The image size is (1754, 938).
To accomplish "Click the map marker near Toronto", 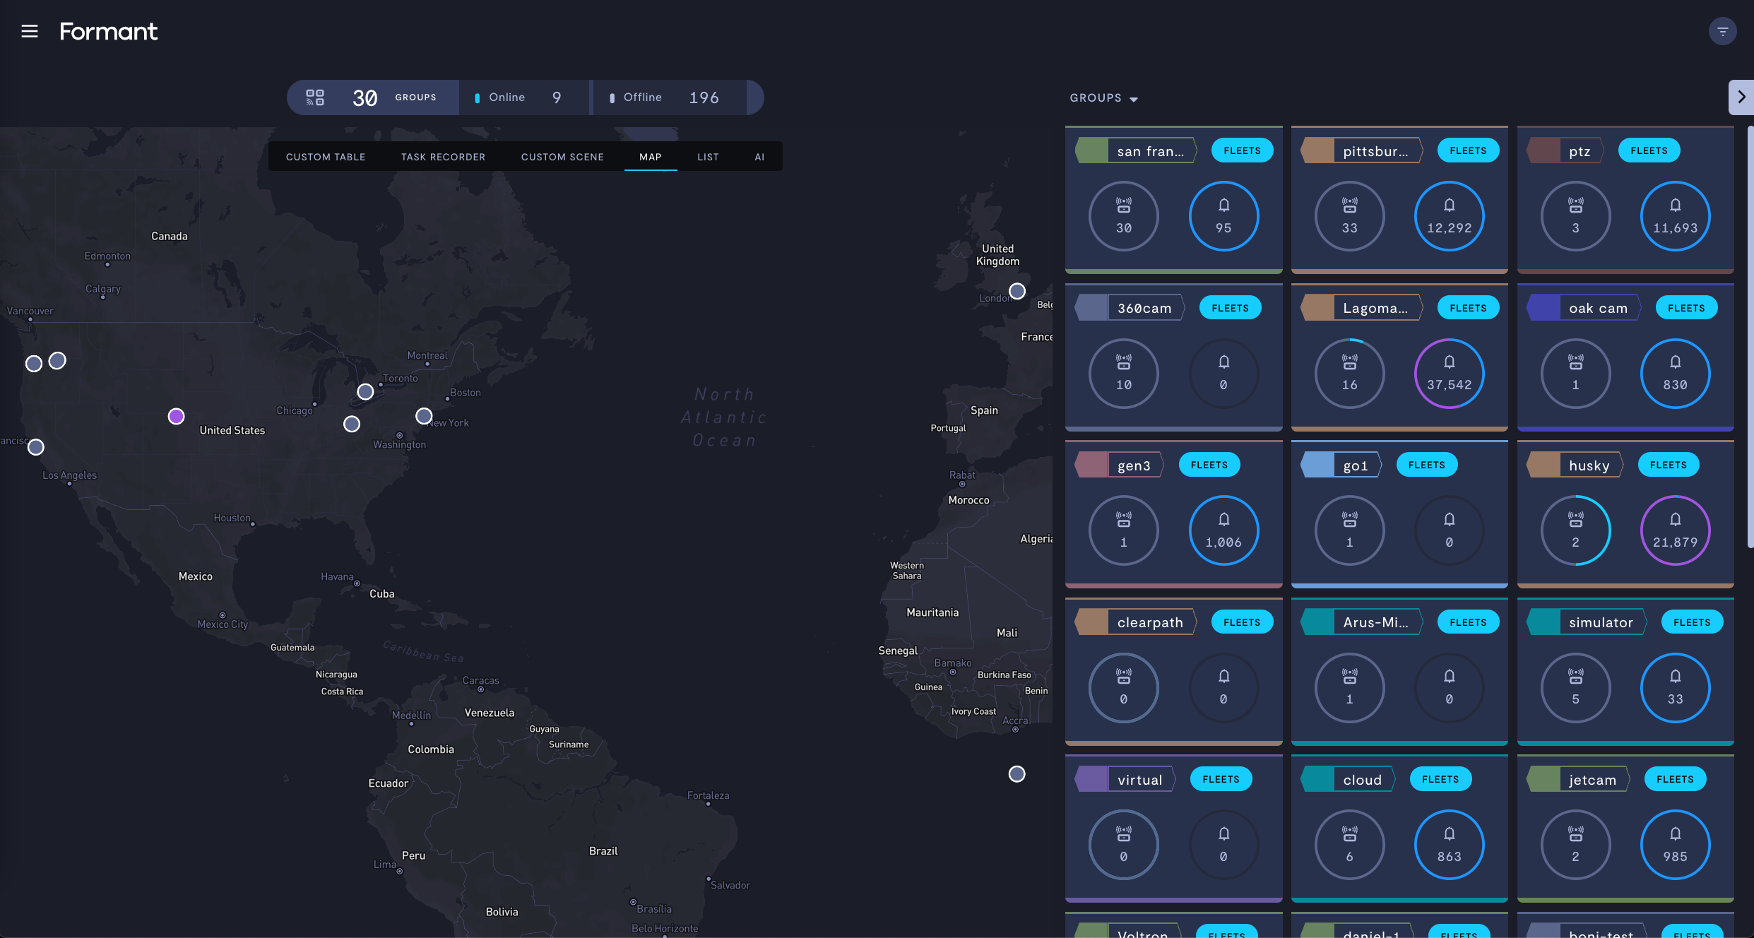I will [365, 391].
